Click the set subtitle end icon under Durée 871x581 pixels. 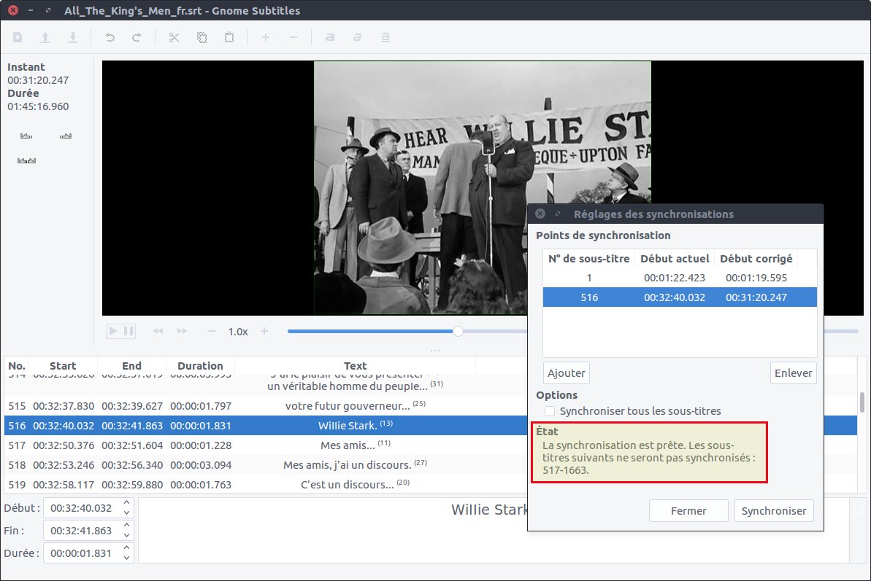(66, 136)
